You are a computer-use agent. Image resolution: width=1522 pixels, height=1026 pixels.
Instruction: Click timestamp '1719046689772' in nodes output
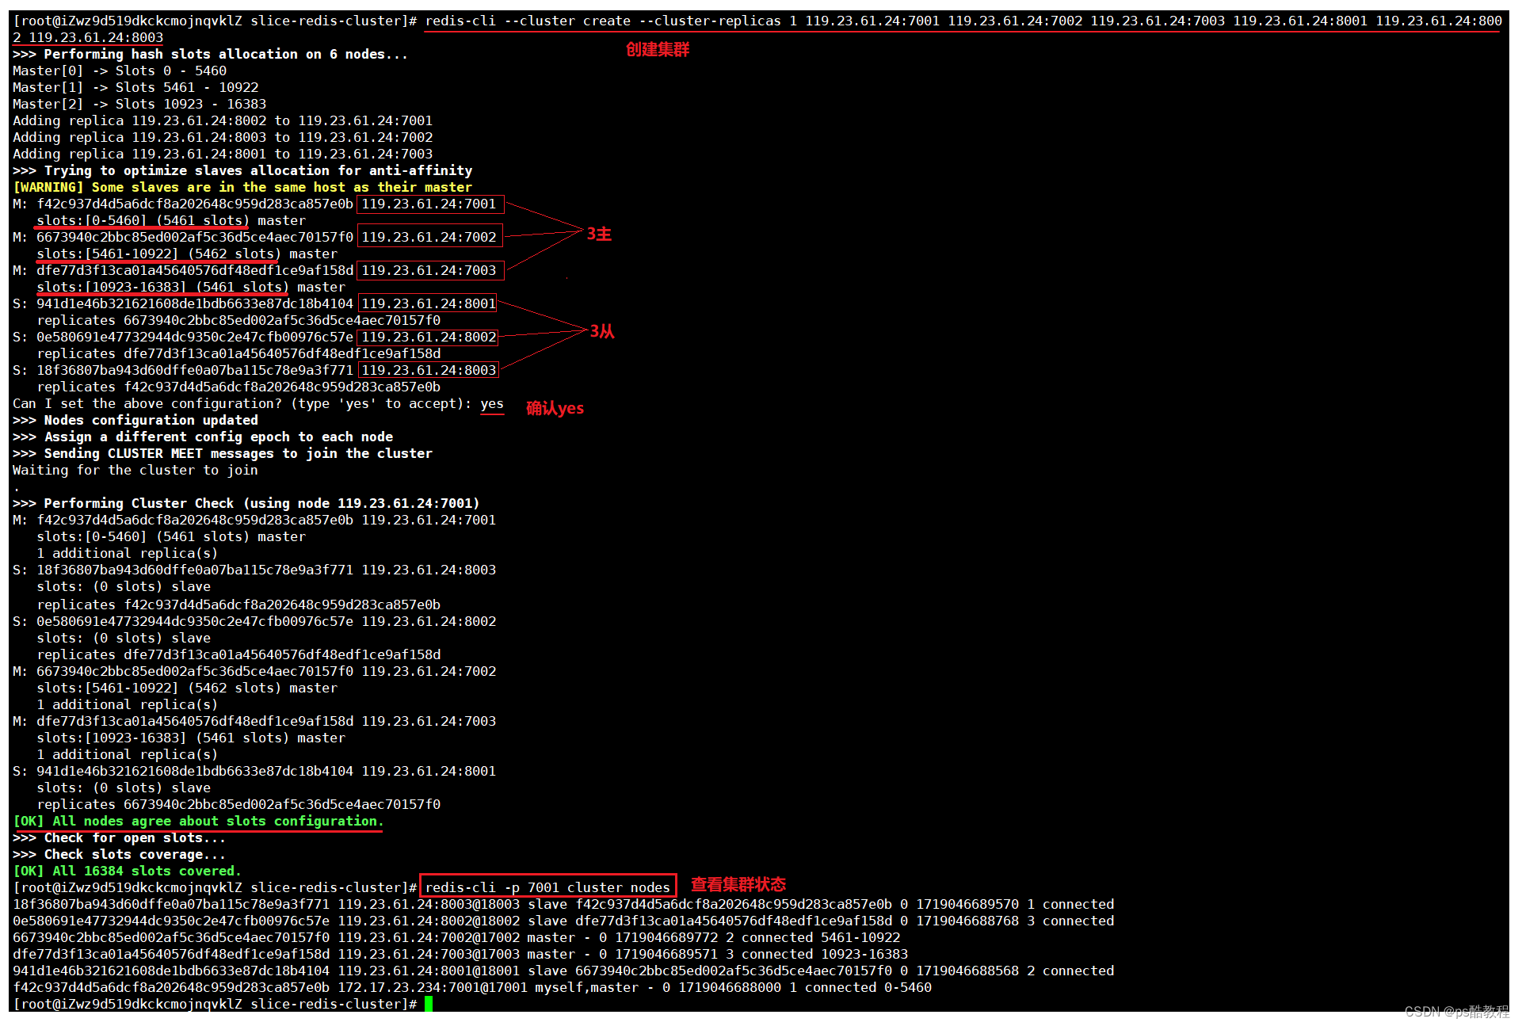666,937
